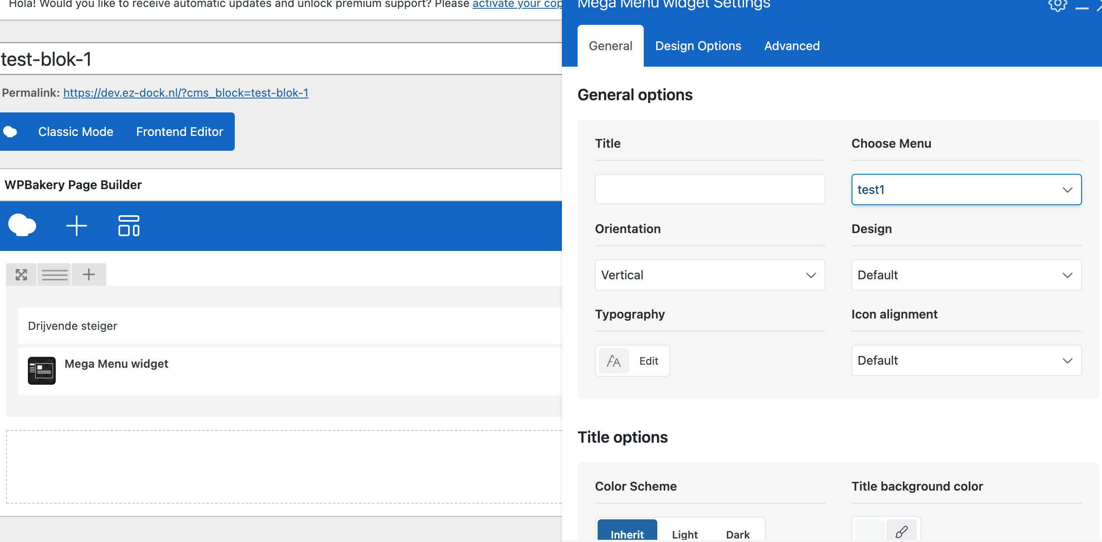Viewport: 1102px width, 542px height.
Task: Click the Frontend Editor button
Action: (179, 132)
